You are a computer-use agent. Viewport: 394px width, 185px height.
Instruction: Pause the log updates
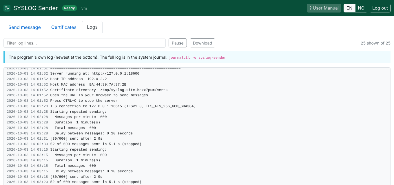(x=178, y=43)
